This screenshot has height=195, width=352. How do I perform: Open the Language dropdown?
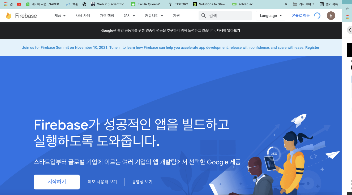pyautogui.click(x=271, y=16)
